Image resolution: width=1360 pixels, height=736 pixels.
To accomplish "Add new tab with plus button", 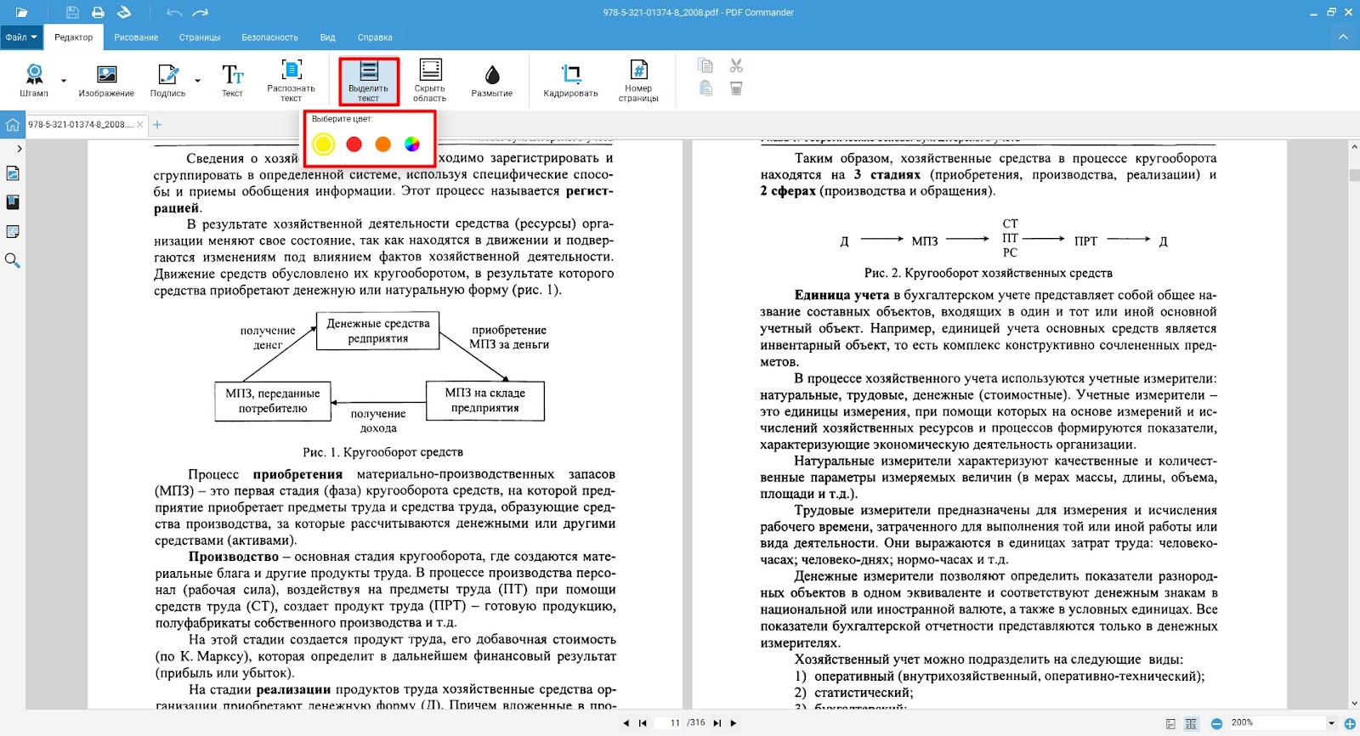I will coord(157,125).
